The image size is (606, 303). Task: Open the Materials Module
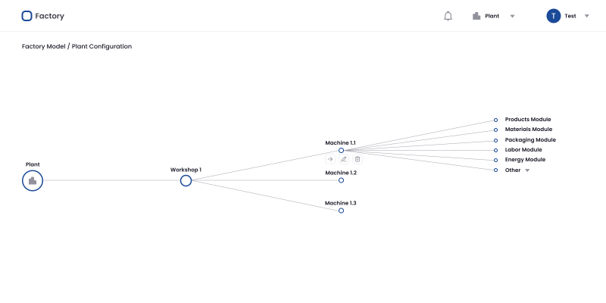click(x=529, y=129)
